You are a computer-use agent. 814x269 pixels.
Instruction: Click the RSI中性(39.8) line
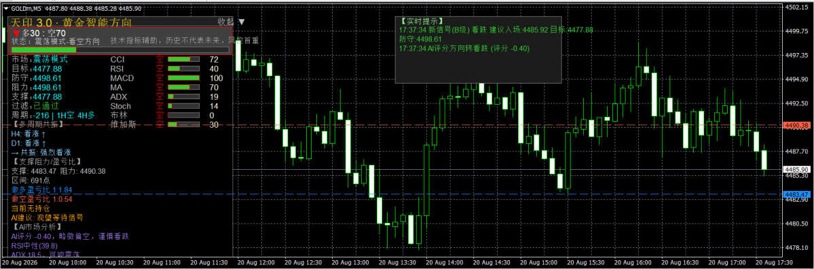[34, 246]
